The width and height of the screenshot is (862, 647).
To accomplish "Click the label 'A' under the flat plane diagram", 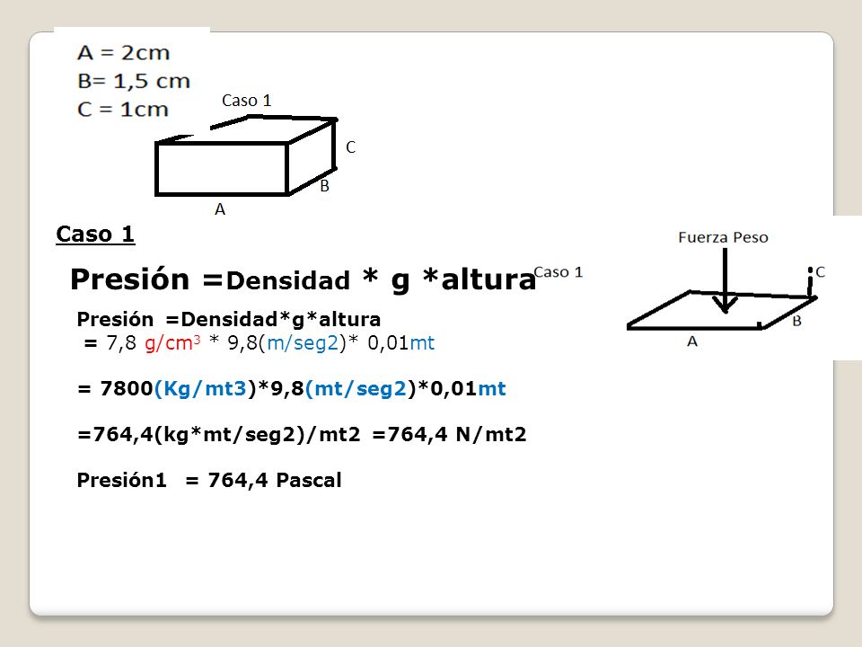I will coord(692,341).
